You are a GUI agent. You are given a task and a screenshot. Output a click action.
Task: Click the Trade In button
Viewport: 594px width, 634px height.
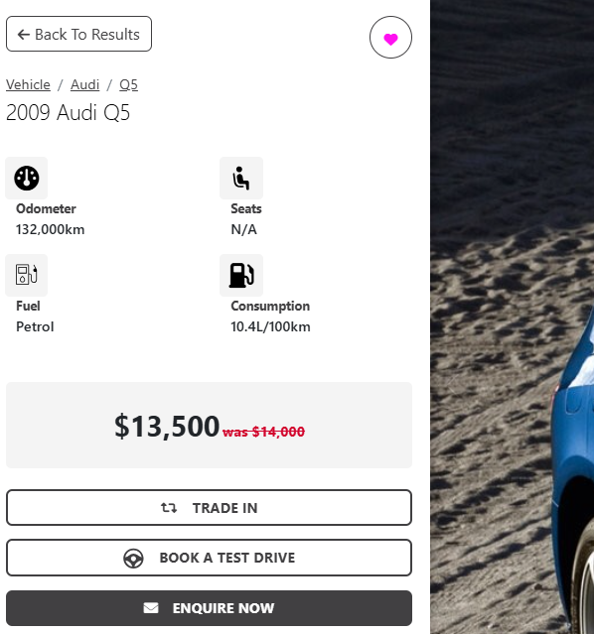(209, 507)
